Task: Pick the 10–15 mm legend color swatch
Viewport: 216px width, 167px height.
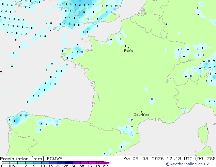Action: [45, 163]
